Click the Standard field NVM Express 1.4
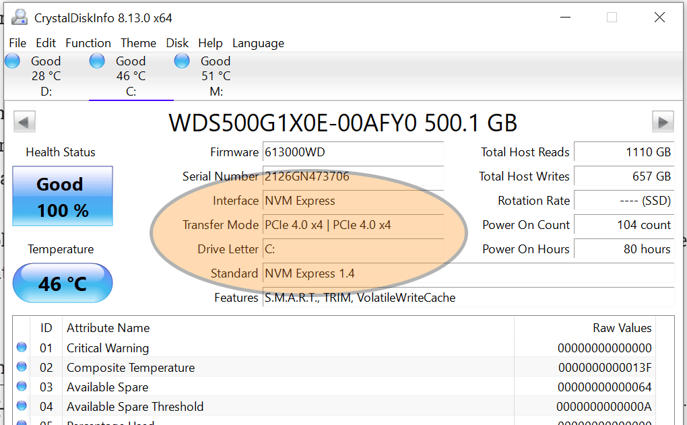This screenshot has height=425, width=687. [x=468, y=273]
